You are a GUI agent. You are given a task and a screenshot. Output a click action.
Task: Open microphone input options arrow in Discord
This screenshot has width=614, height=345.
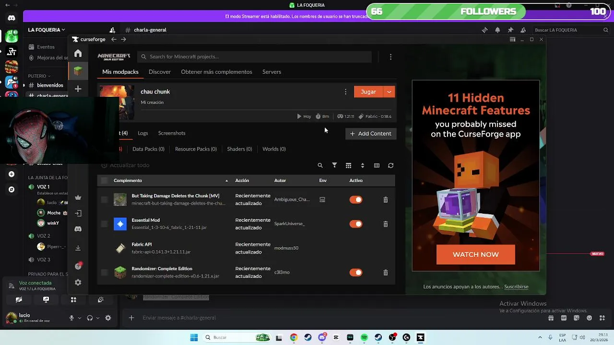point(80,318)
